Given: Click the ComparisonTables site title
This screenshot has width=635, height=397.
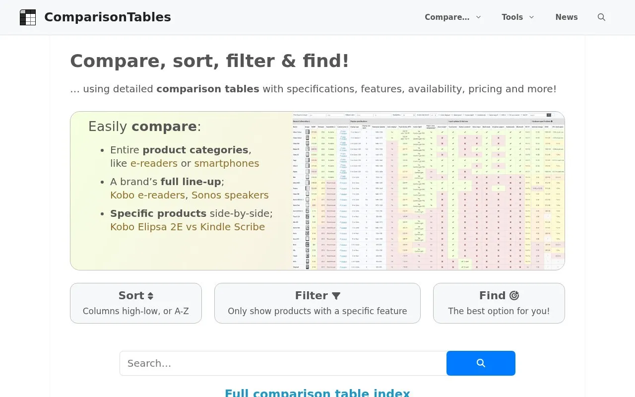Looking at the screenshot, I should [108, 17].
